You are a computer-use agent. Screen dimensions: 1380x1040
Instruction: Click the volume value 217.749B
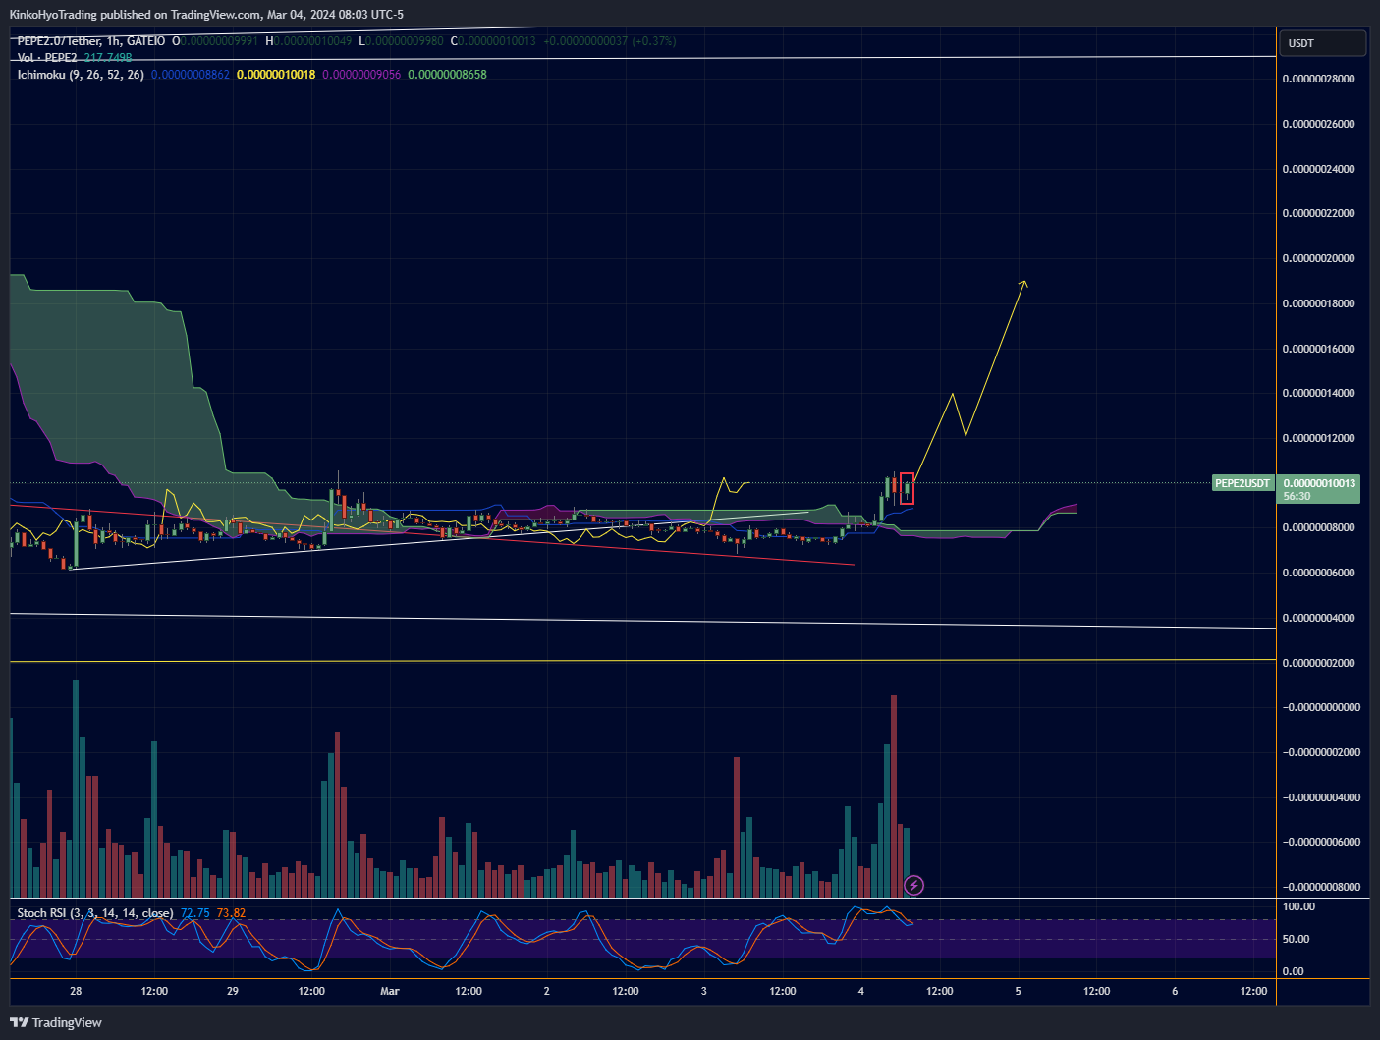[108, 58]
